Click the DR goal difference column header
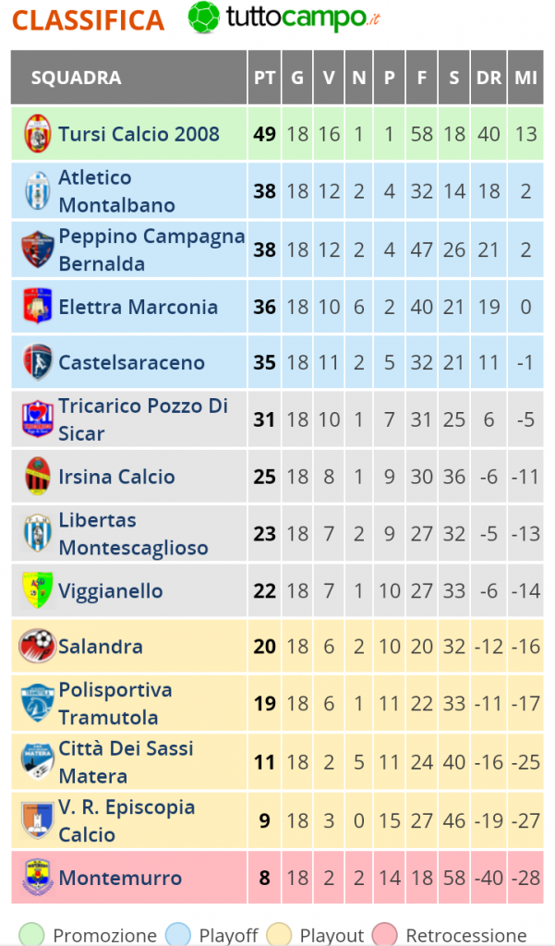The image size is (555, 946). (x=489, y=78)
